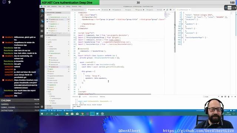Switch to VS Code taskbar icon
Screen dimensions: 237x133
pyautogui.click(x=92, y=114)
